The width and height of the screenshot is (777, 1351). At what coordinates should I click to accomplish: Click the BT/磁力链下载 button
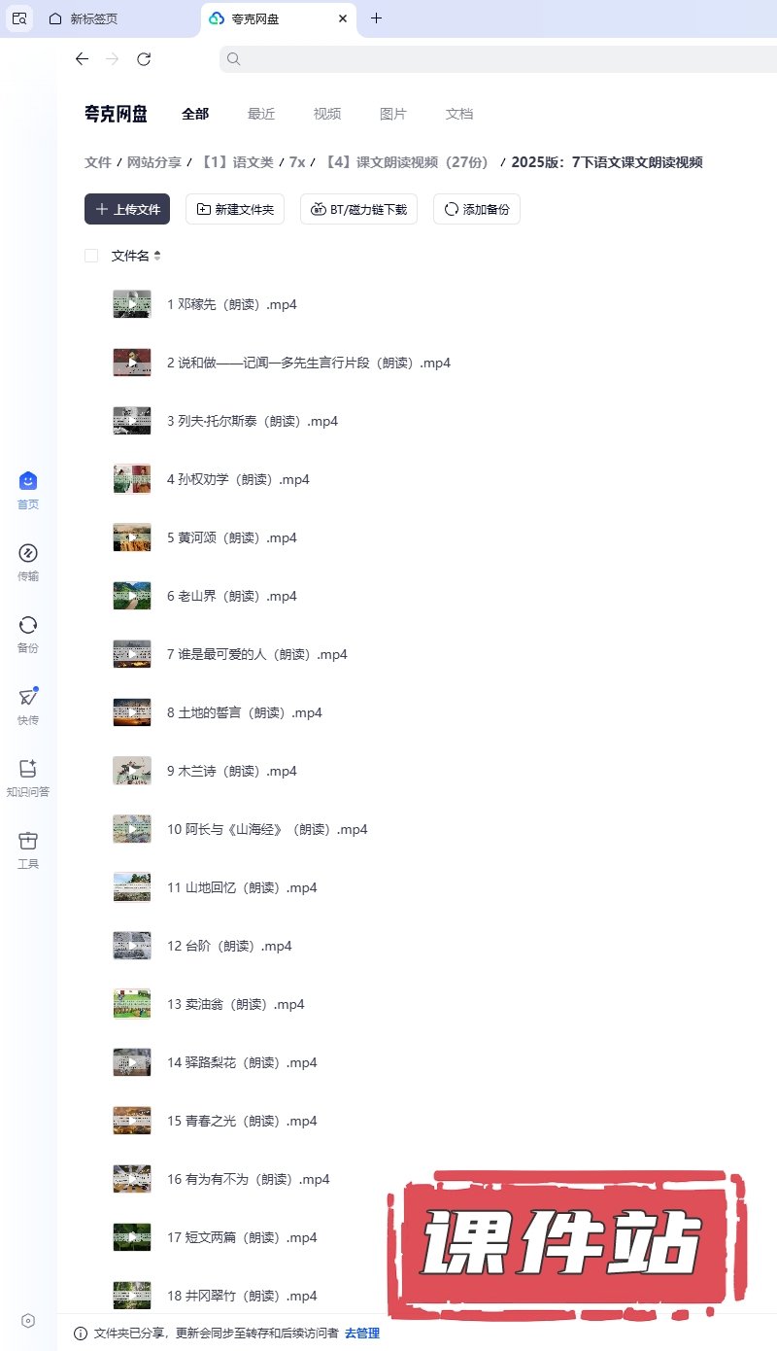tap(358, 209)
